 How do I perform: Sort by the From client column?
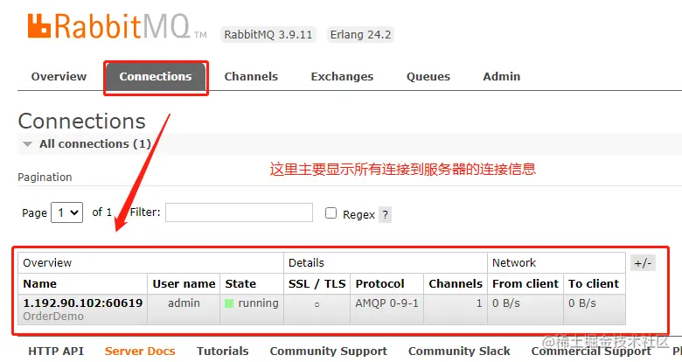(x=525, y=283)
